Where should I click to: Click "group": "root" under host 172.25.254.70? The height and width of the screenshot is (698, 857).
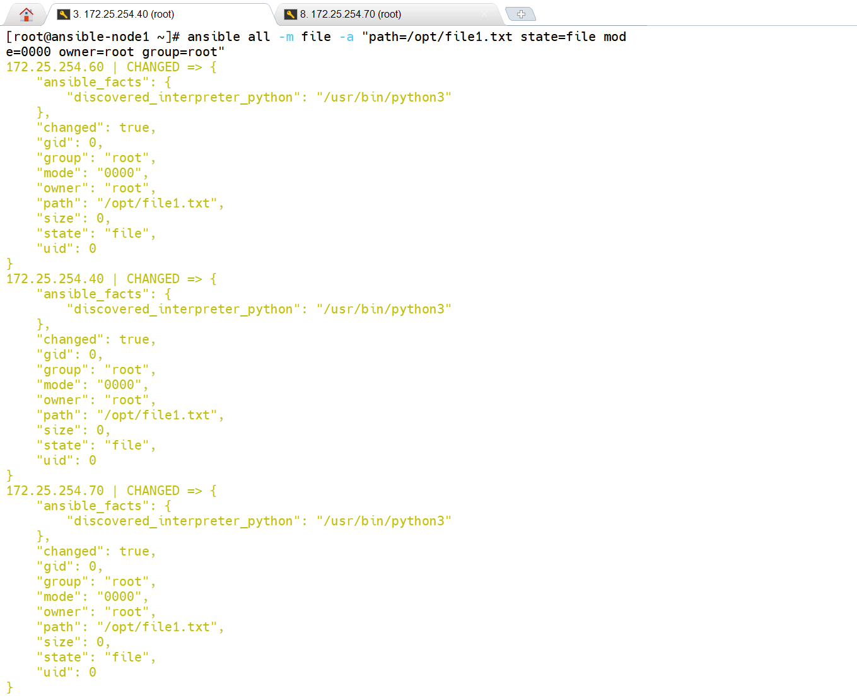96,581
